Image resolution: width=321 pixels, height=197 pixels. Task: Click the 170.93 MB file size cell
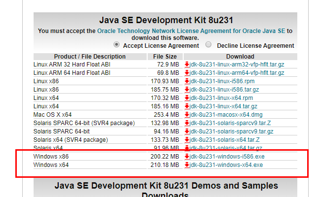point(165,81)
